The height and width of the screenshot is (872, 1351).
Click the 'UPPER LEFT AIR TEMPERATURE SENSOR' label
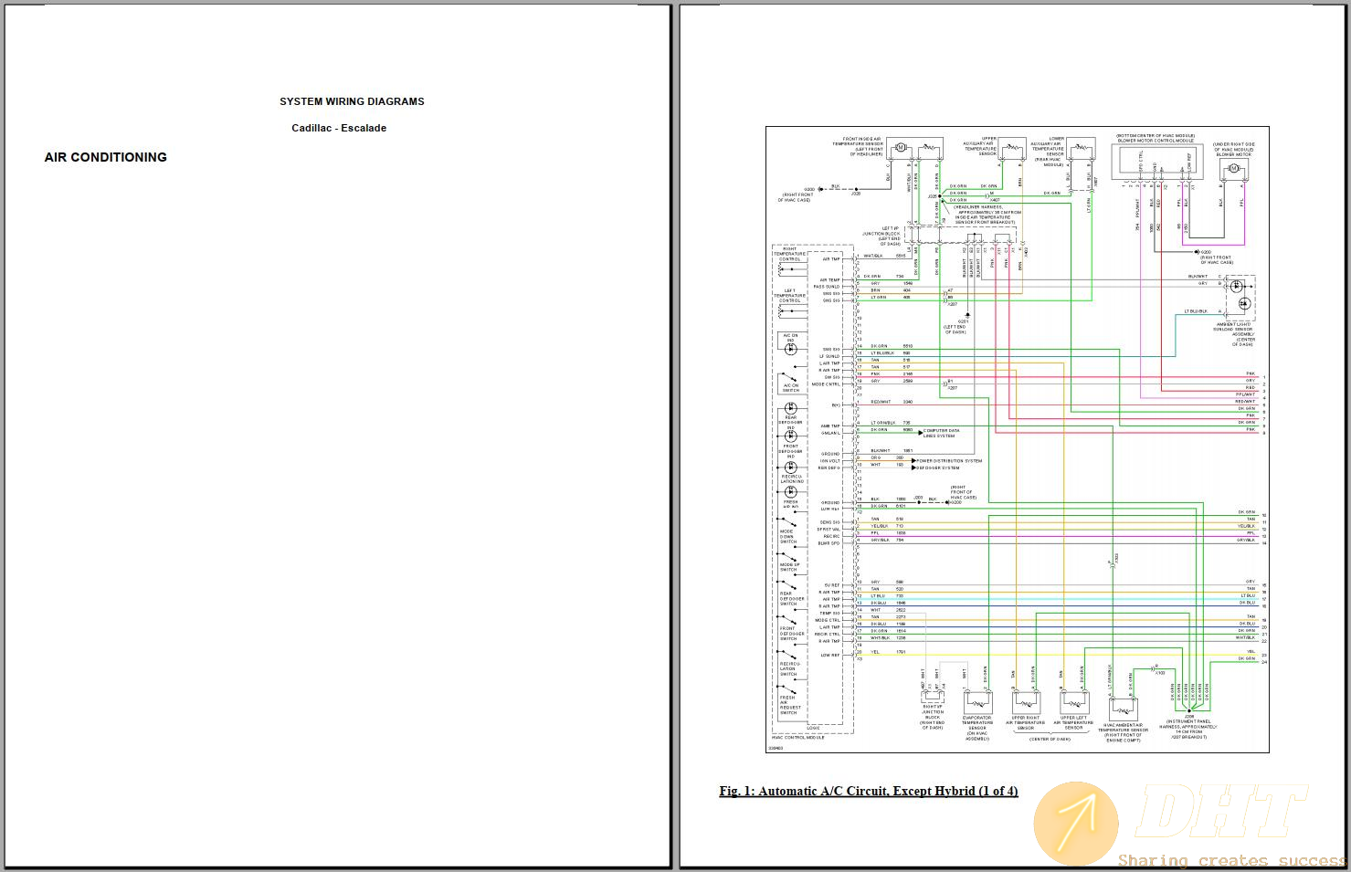[x=1074, y=723]
